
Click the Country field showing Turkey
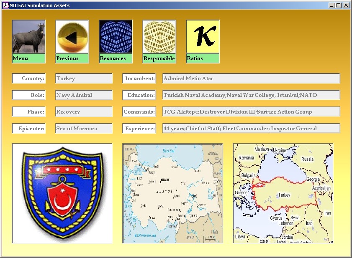84,78
